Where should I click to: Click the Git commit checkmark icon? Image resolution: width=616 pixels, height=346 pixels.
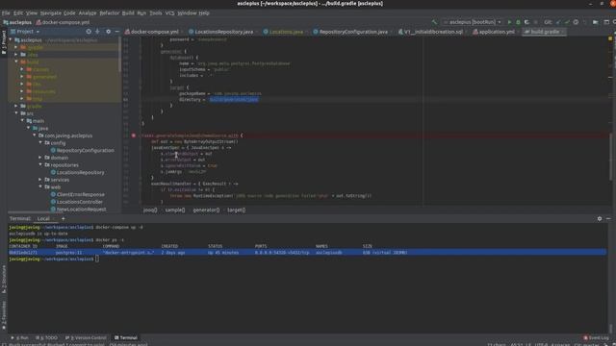point(567,22)
